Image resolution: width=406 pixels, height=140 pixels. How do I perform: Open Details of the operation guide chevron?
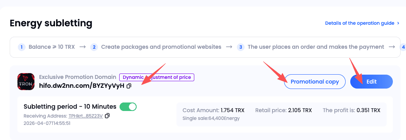pyautogui.click(x=399, y=23)
